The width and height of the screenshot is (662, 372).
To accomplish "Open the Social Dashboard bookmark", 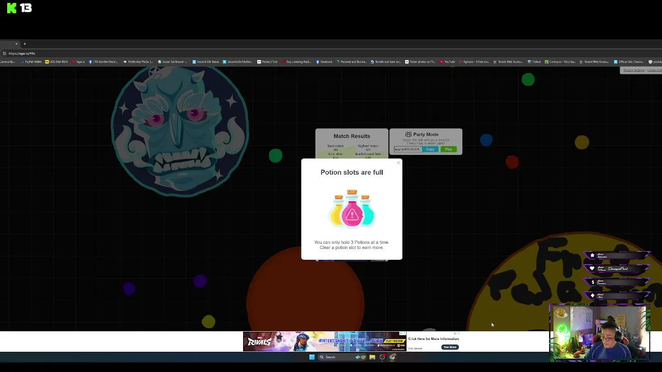I will click(173, 62).
